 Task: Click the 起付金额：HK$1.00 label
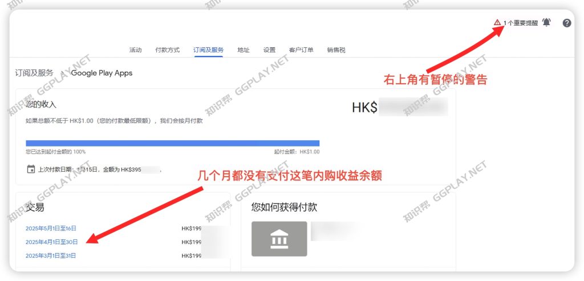click(x=297, y=152)
